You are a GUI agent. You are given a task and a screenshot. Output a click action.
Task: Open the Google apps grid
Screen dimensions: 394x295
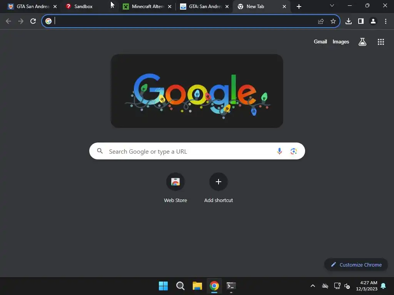pos(381,42)
